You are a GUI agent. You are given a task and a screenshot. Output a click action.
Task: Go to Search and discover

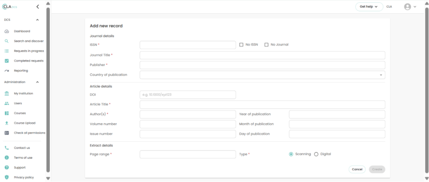click(x=29, y=41)
